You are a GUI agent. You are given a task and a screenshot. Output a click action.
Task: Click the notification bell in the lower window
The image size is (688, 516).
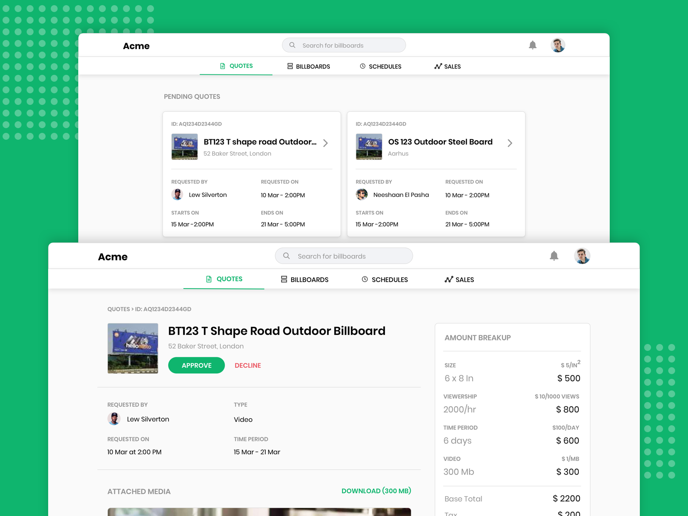(x=555, y=256)
